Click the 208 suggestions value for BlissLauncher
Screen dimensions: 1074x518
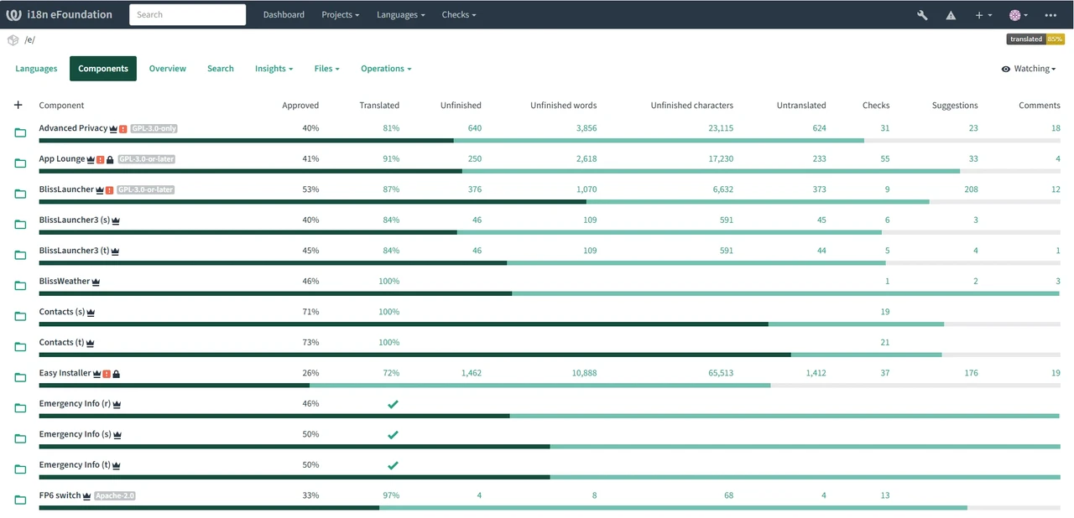[971, 189]
